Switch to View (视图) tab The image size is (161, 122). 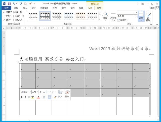click(x=81, y=8)
